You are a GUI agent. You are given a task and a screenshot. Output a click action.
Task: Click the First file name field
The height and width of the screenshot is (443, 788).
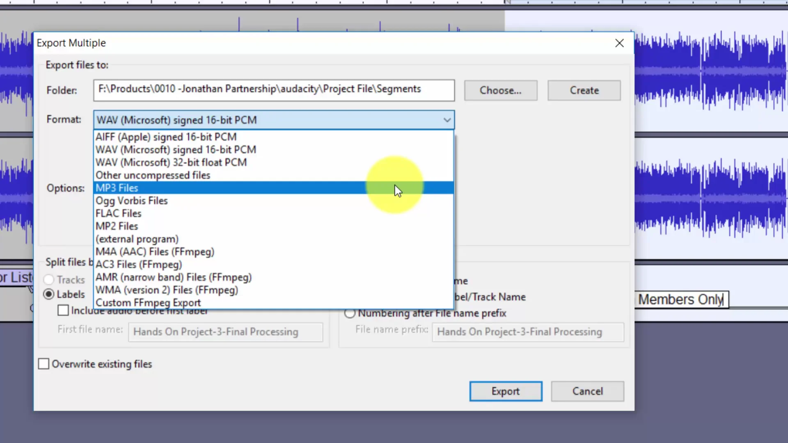[x=225, y=332]
